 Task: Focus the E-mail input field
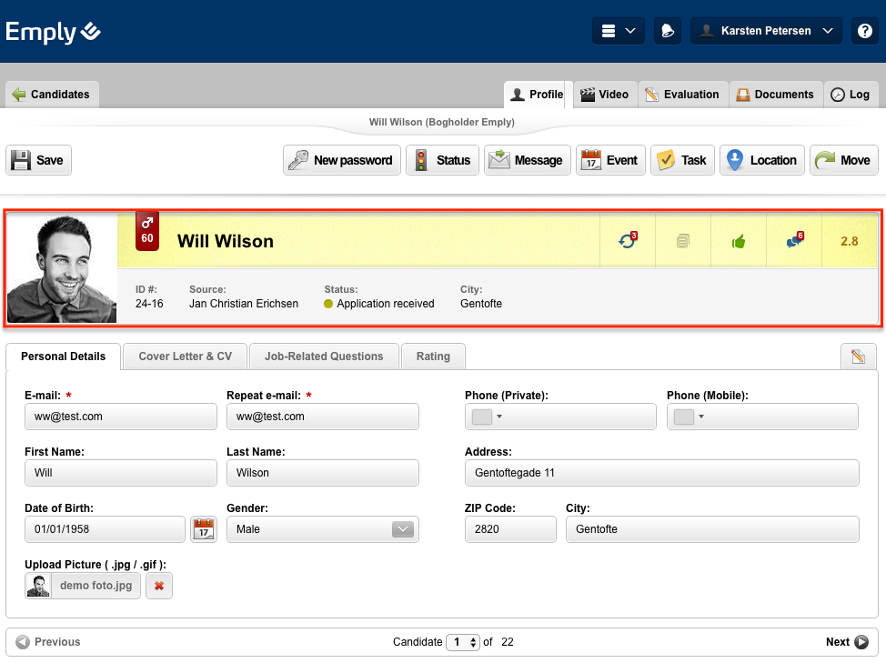coord(121,417)
